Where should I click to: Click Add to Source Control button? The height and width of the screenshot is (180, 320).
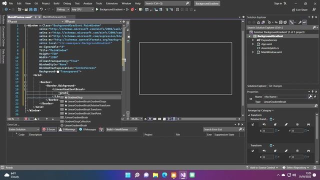pos(262,167)
